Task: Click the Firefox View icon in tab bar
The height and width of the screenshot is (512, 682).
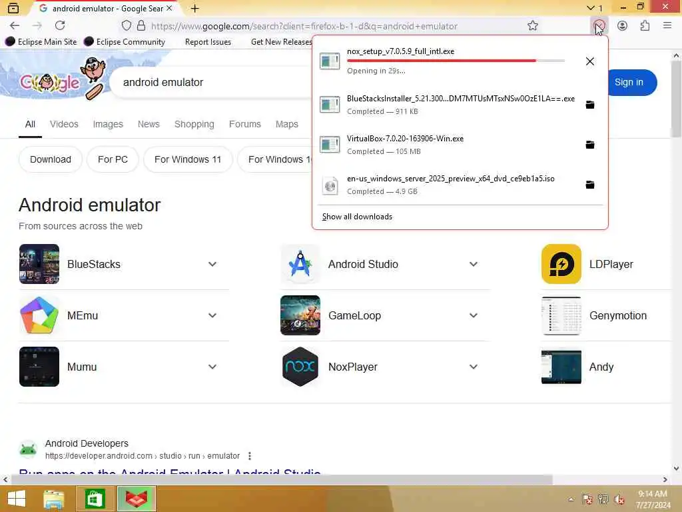Action: click(13, 8)
